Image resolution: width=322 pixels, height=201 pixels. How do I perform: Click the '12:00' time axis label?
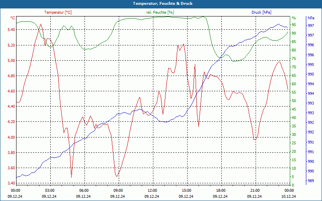(x=153, y=191)
